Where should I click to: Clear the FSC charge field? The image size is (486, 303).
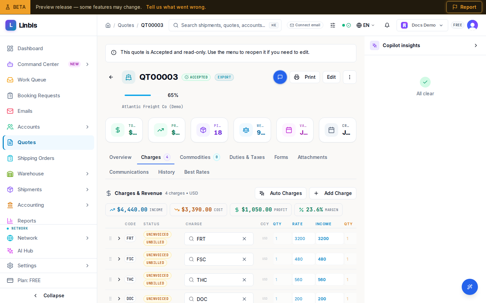(244, 259)
